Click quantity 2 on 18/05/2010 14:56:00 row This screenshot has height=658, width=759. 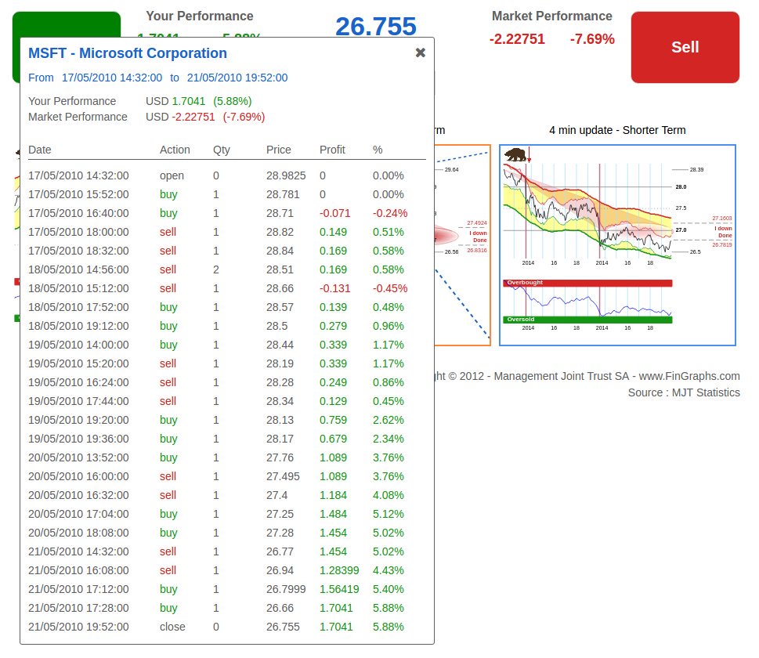[216, 269]
